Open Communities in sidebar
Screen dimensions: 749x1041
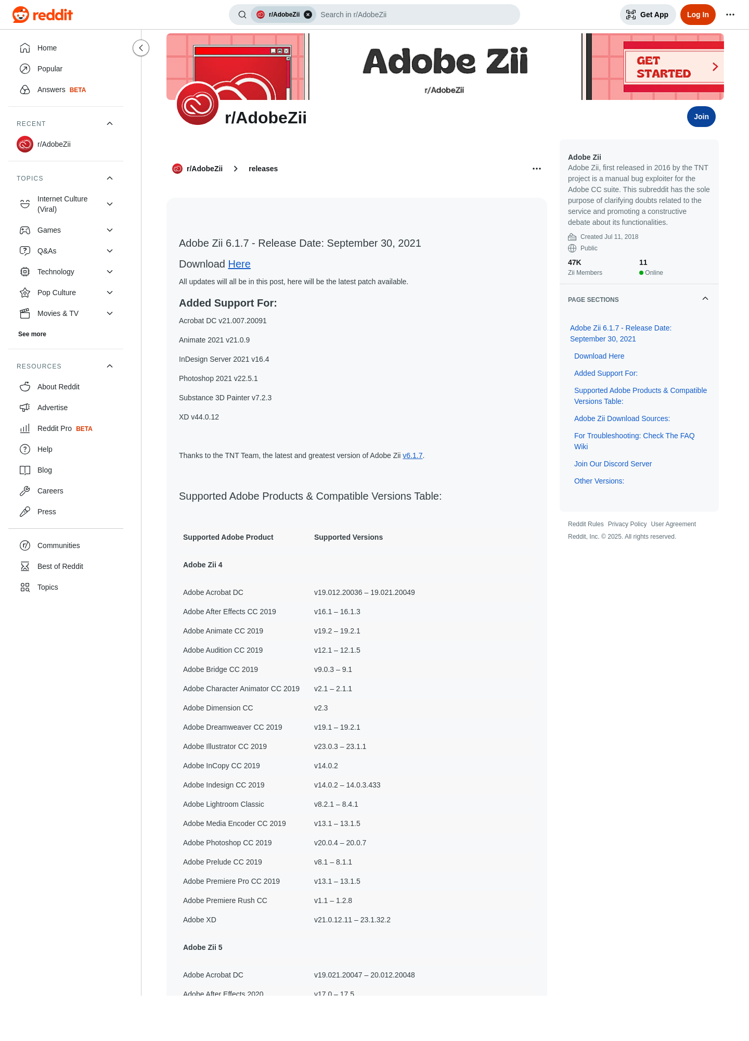66,545
